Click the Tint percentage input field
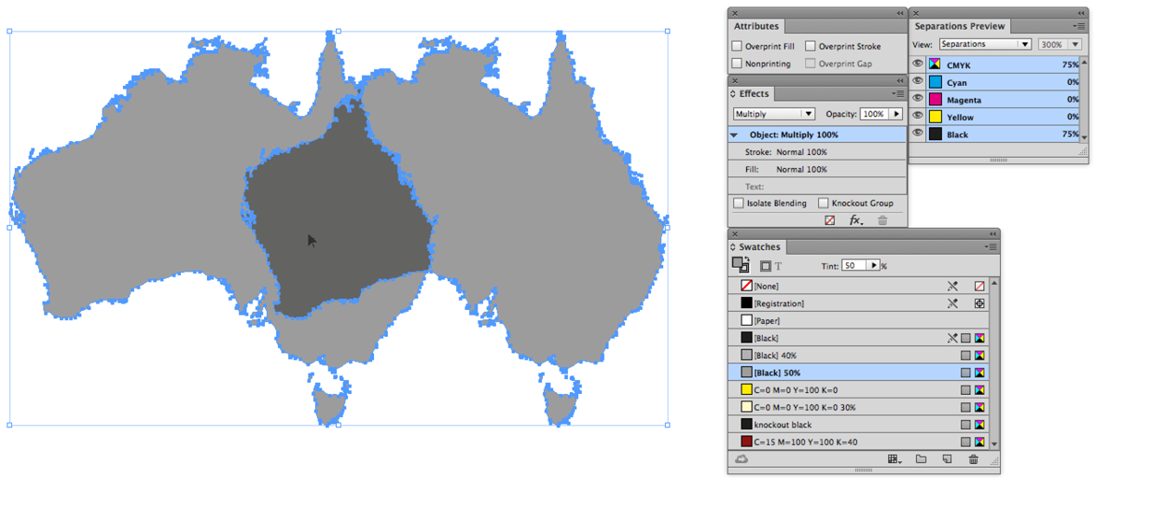This screenshot has height=513, width=1169. pyautogui.click(x=853, y=266)
